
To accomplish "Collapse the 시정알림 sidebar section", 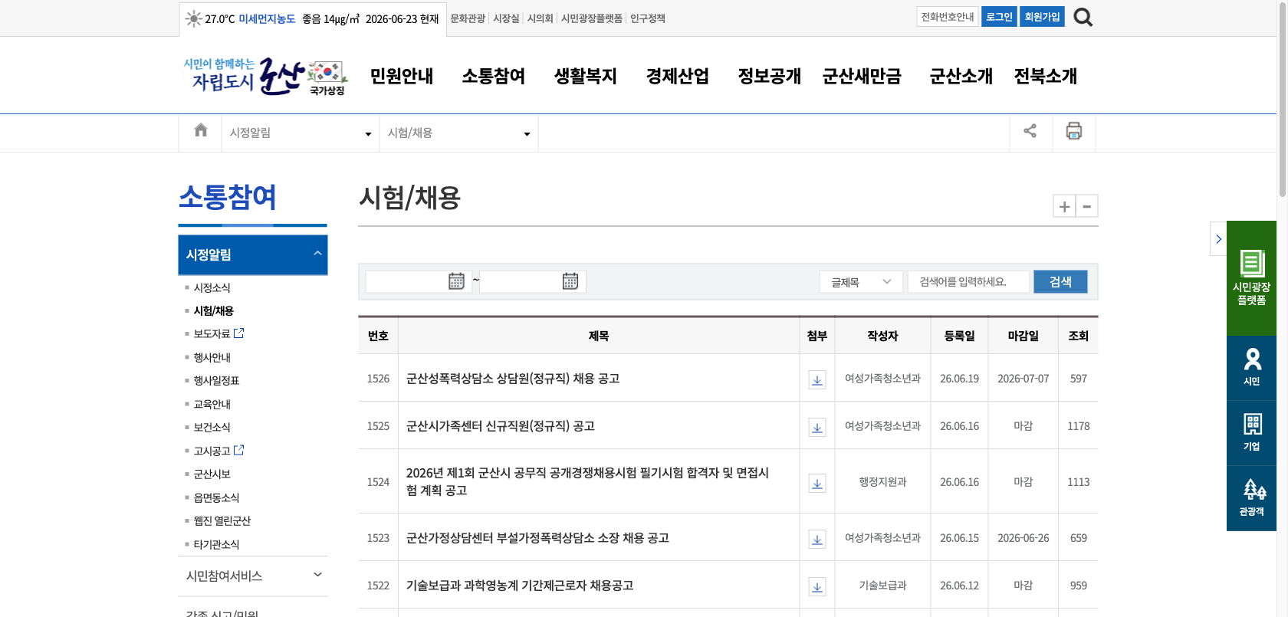I will pos(253,254).
